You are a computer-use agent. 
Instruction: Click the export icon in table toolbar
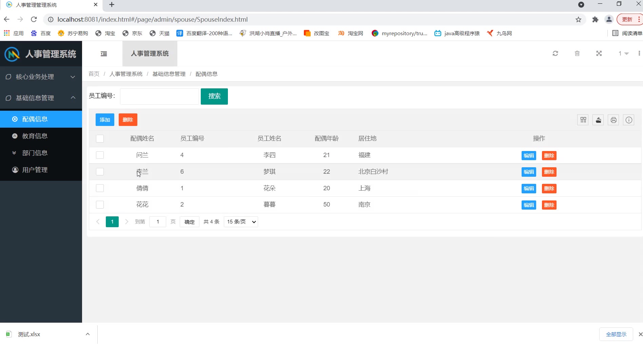(x=598, y=120)
